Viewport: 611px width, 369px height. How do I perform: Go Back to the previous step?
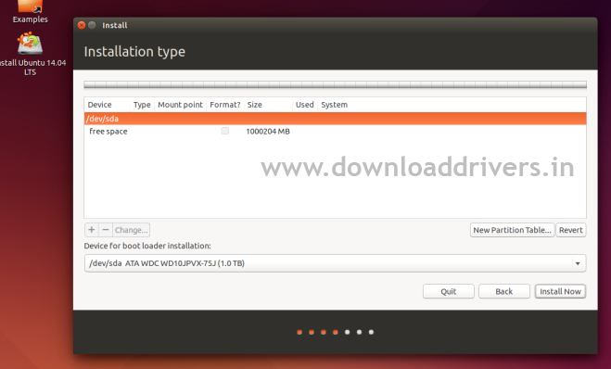pos(504,291)
